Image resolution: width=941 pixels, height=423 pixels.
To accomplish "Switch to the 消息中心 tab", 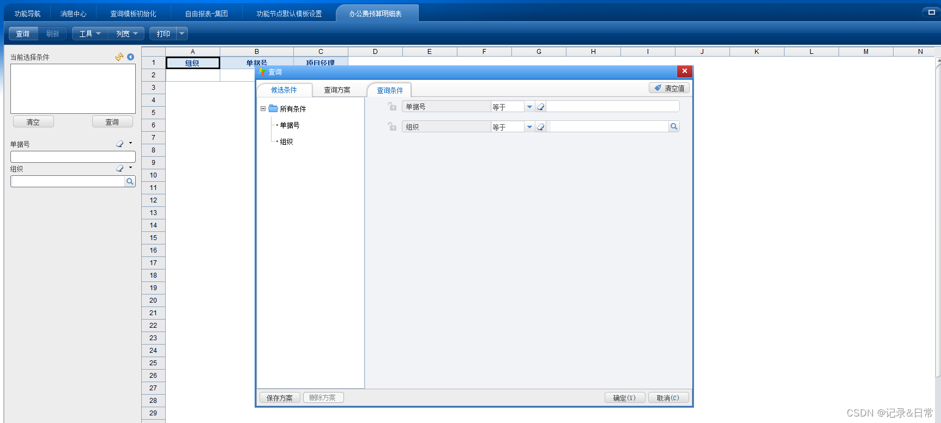I will pyautogui.click(x=73, y=14).
